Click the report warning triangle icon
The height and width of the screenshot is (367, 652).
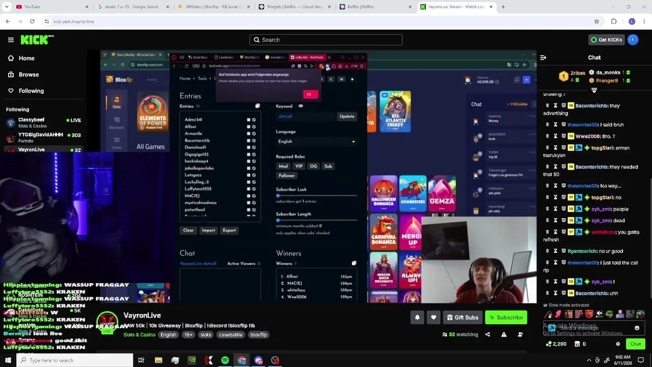tap(504, 334)
